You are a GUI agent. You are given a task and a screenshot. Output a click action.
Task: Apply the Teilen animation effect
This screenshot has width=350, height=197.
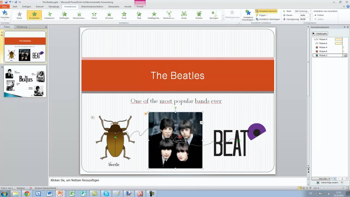[x=94, y=15]
